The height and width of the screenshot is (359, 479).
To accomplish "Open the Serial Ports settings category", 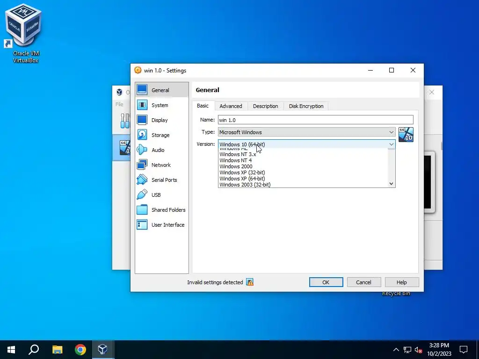I will pyautogui.click(x=161, y=180).
